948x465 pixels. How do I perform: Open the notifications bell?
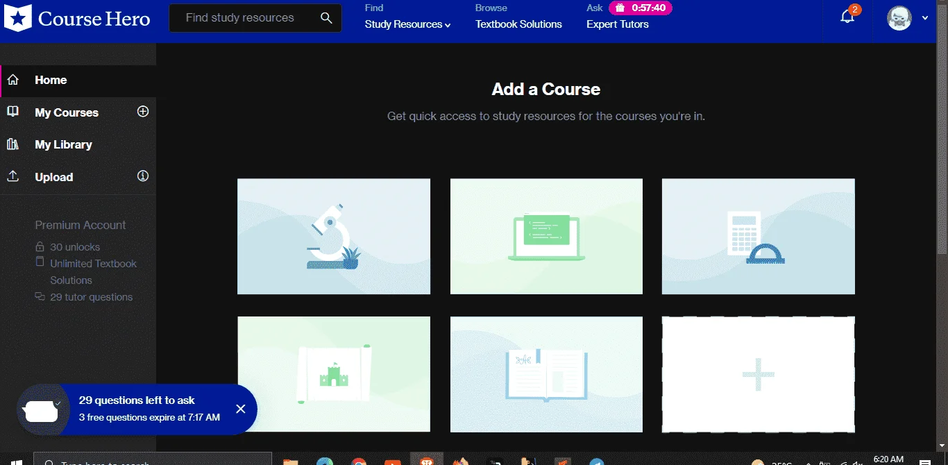847,17
